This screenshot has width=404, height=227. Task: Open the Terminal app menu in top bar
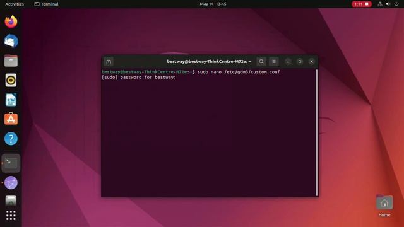click(x=46, y=4)
